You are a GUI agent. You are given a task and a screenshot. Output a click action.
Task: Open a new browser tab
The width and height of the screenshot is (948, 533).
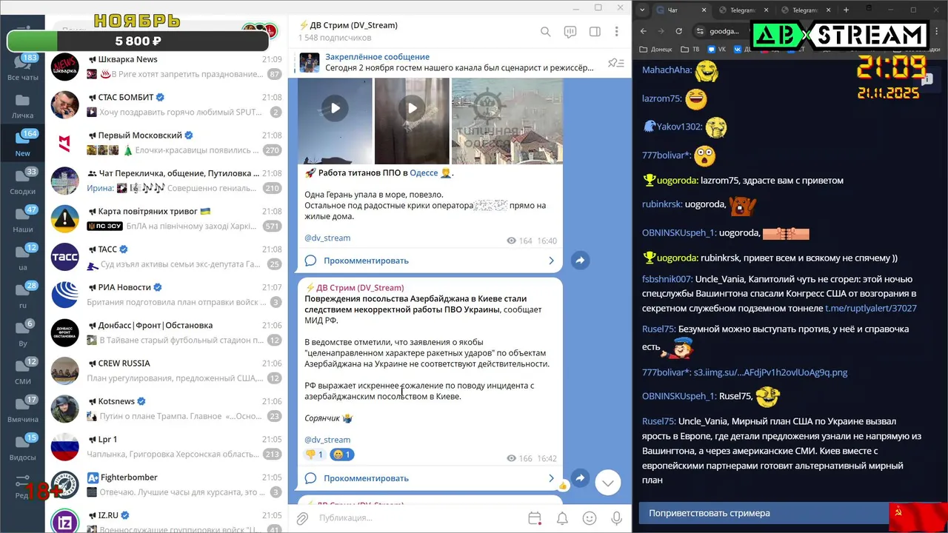pyautogui.click(x=846, y=10)
